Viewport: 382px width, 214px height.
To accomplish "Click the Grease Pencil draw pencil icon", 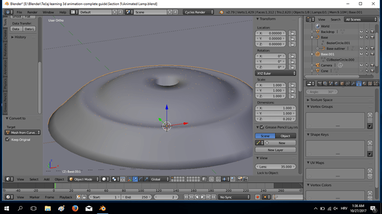I will click(x=260, y=143).
